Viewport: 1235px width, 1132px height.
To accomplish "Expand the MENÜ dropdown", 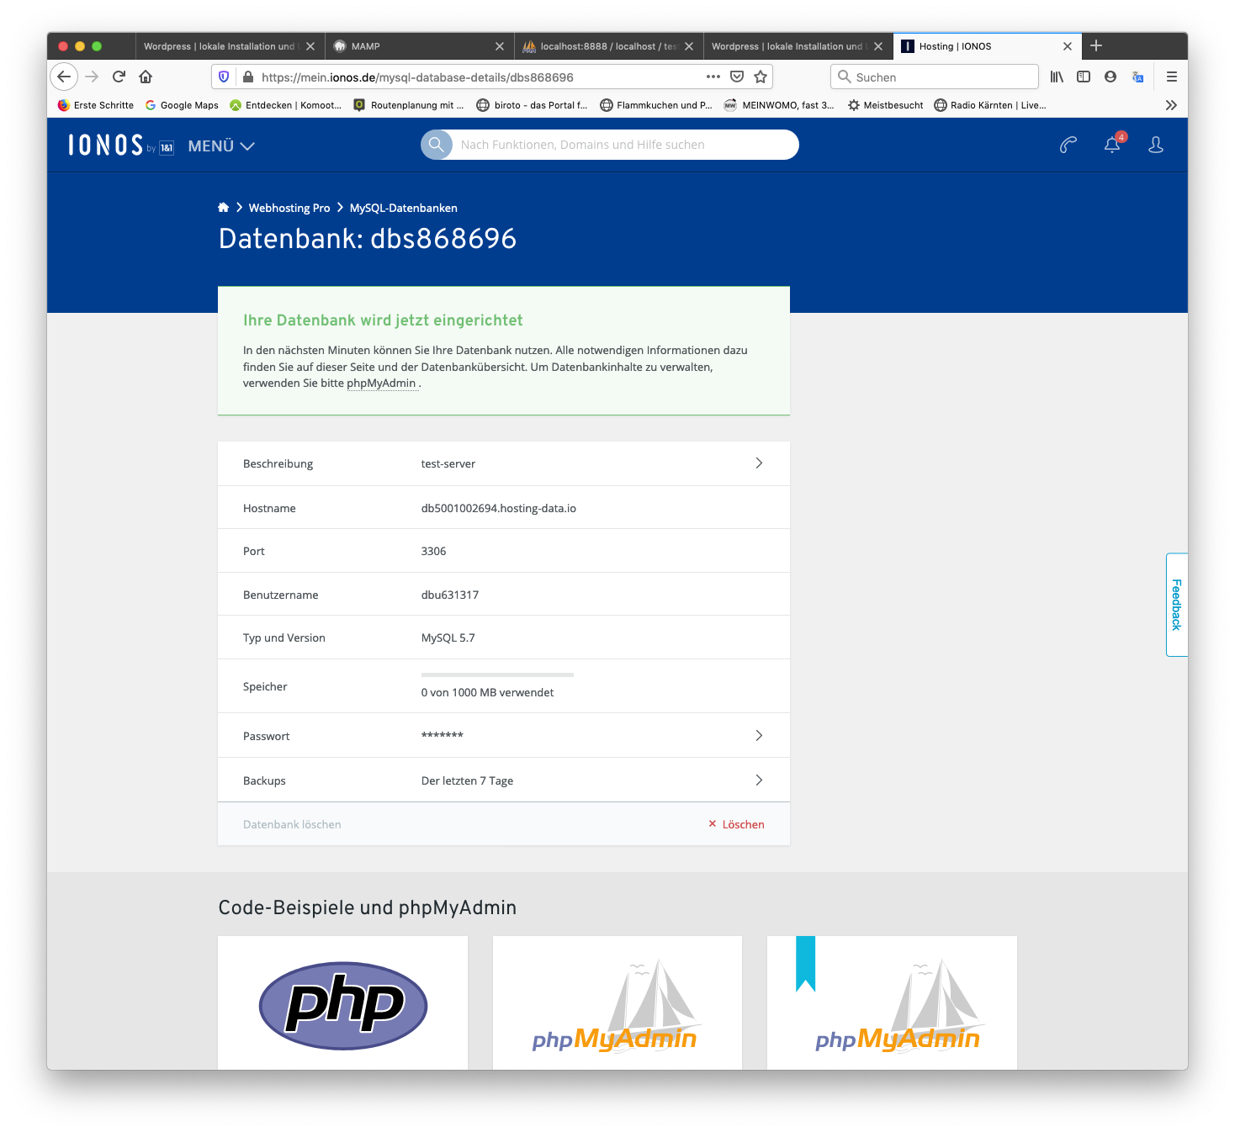I will coord(221,146).
